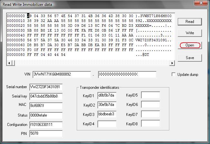
Task: Focus the XXXXXXXXXXXXXXXX field beside VIN
Action: (x=127, y=75)
